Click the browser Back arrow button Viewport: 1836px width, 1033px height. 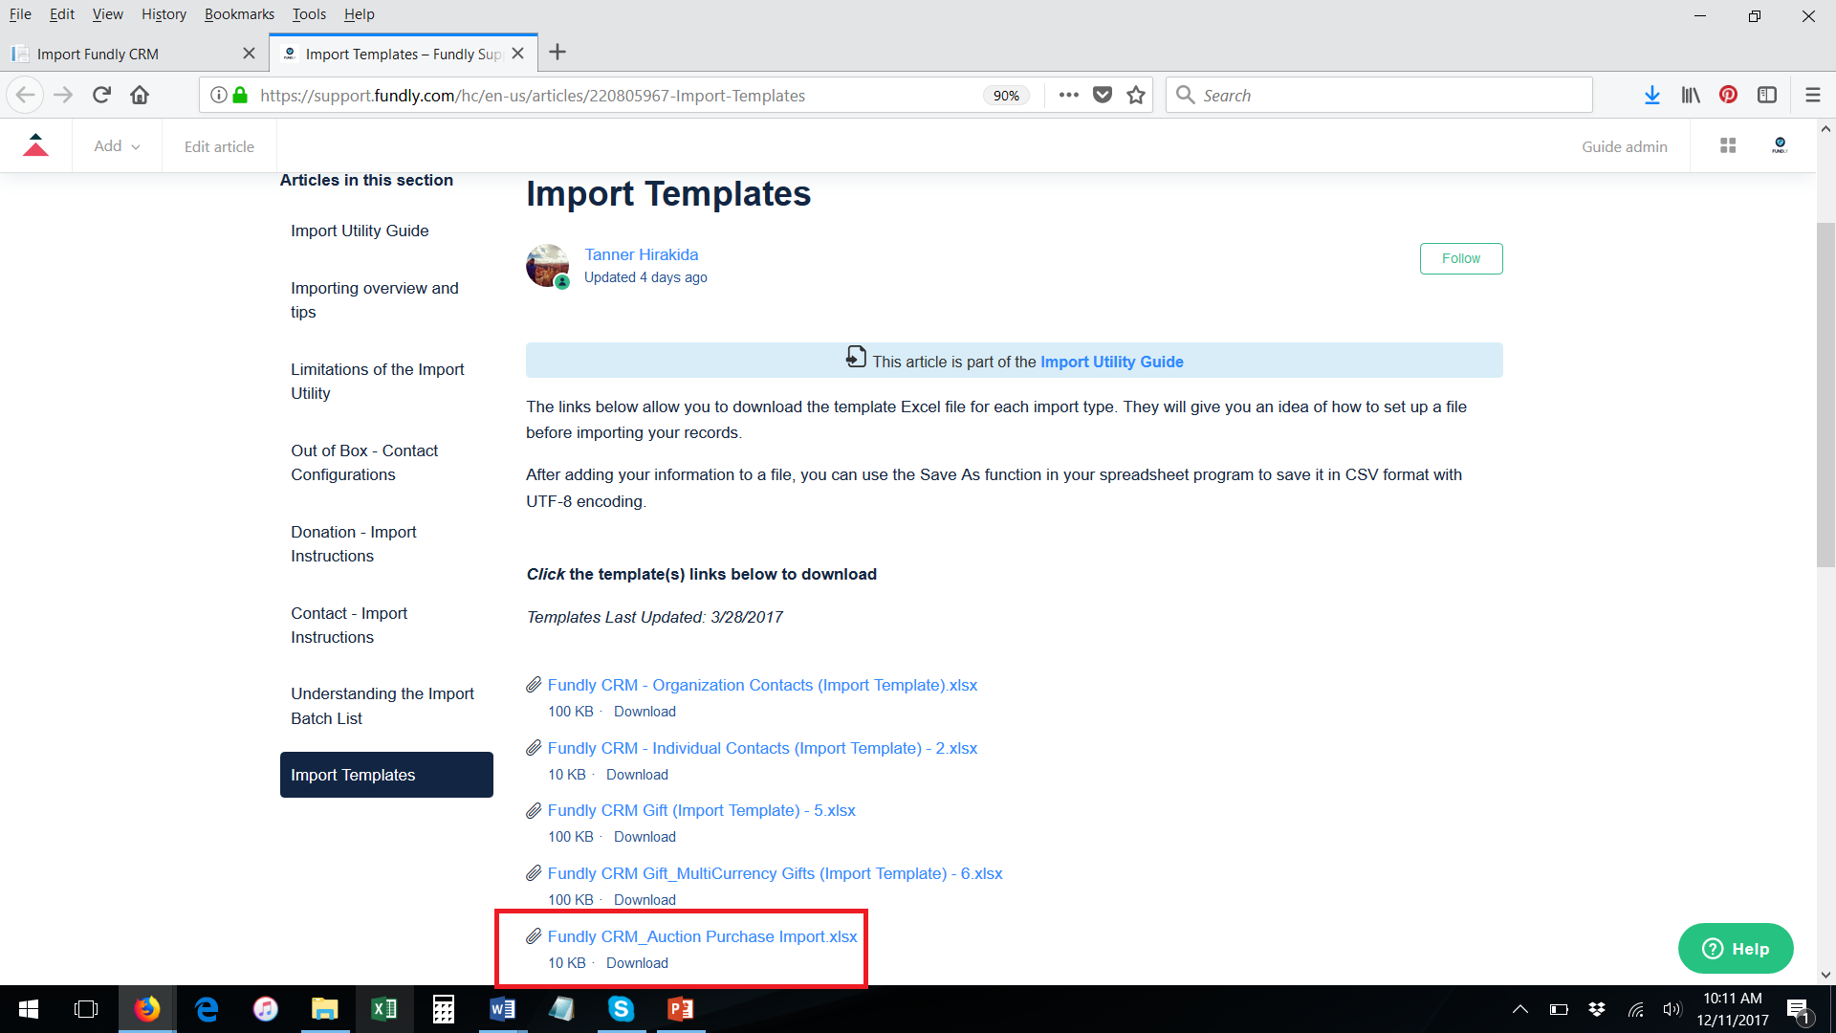(26, 95)
